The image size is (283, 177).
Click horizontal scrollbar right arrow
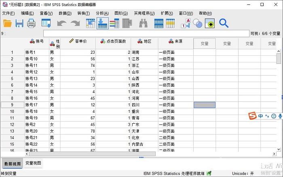[274, 154]
